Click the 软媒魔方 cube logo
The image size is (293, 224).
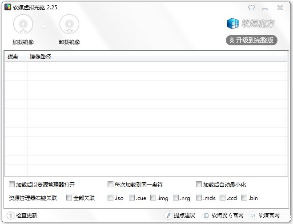(x=233, y=24)
